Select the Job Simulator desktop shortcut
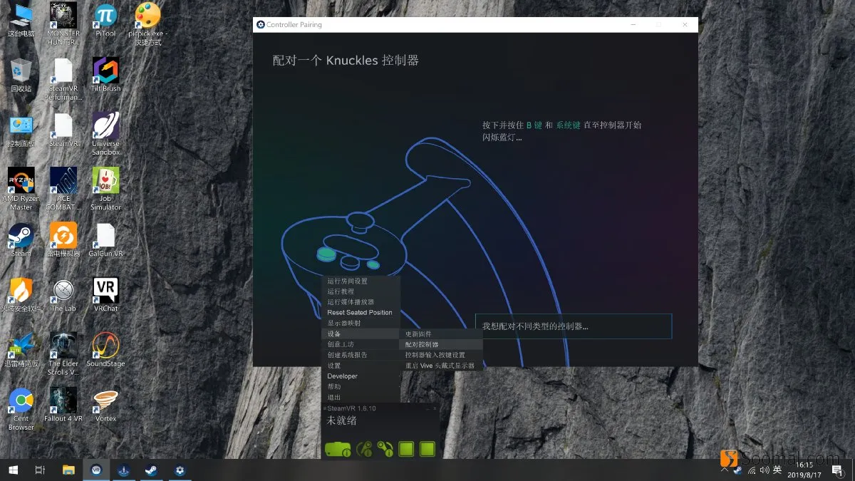The image size is (855, 481). point(105,189)
